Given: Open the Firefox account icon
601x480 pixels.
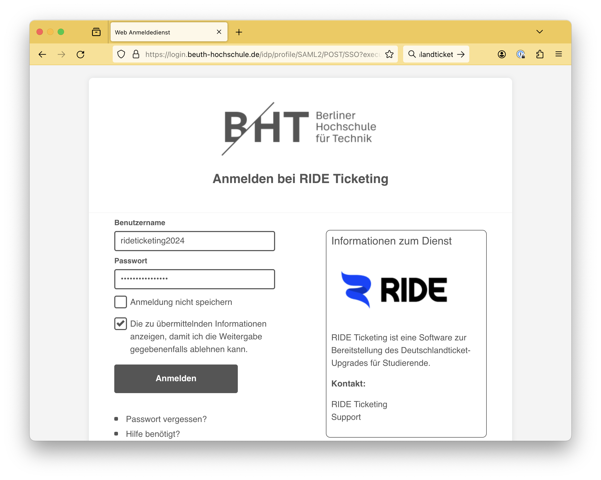Looking at the screenshot, I should 502,54.
